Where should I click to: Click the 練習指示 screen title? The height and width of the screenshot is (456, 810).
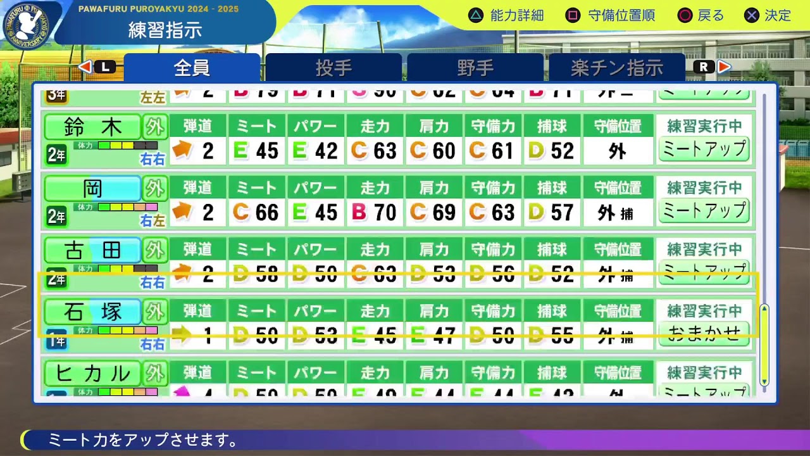(x=165, y=30)
